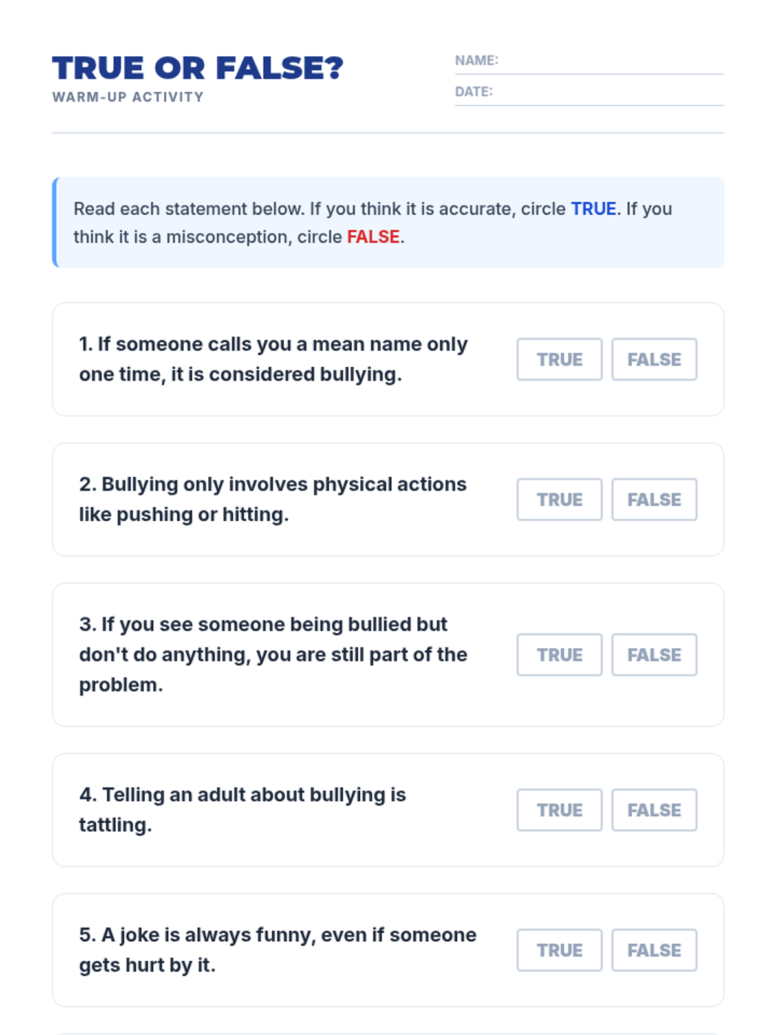The height and width of the screenshot is (1035, 776).
Task: Select FALSE for the physical actions statement
Action: pyautogui.click(x=654, y=499)
